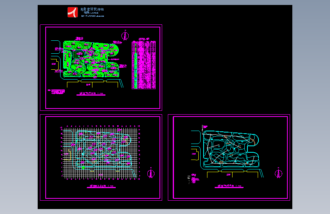This screenshot has width=330, height=214.
Task: Click the north arrow in the cyan path sheet
Action: pyautogui.click(x=279, y=173)
